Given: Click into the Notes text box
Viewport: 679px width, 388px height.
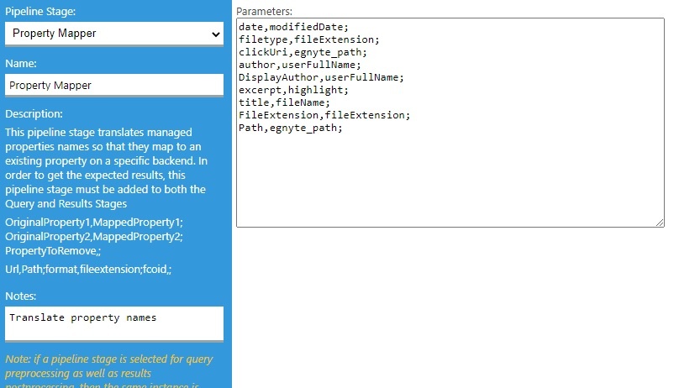Looking at the screenshot, I should point(114,323).
